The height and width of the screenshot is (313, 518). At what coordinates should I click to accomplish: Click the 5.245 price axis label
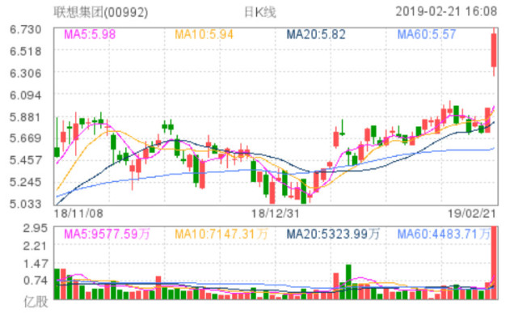[x=26, y=182]
